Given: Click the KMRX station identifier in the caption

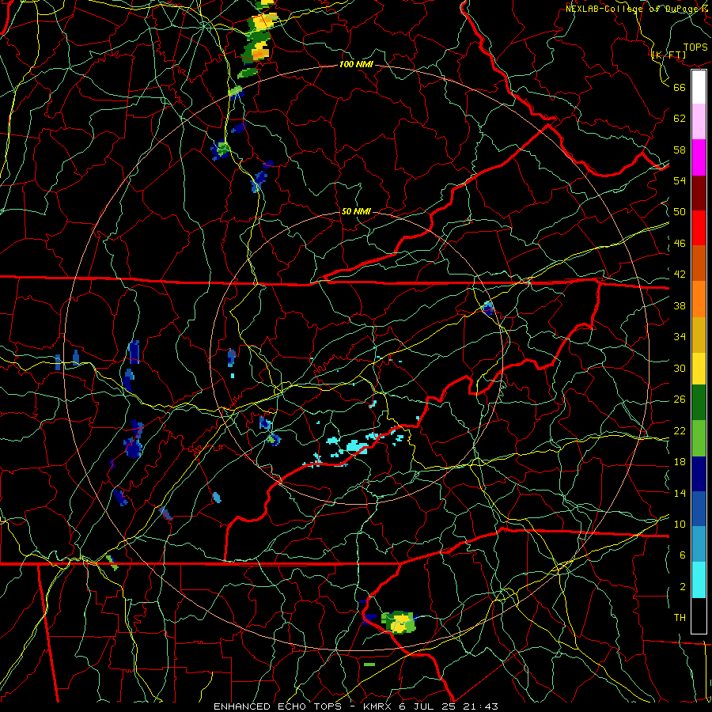Looking at the screenshot, I should 377,706.
